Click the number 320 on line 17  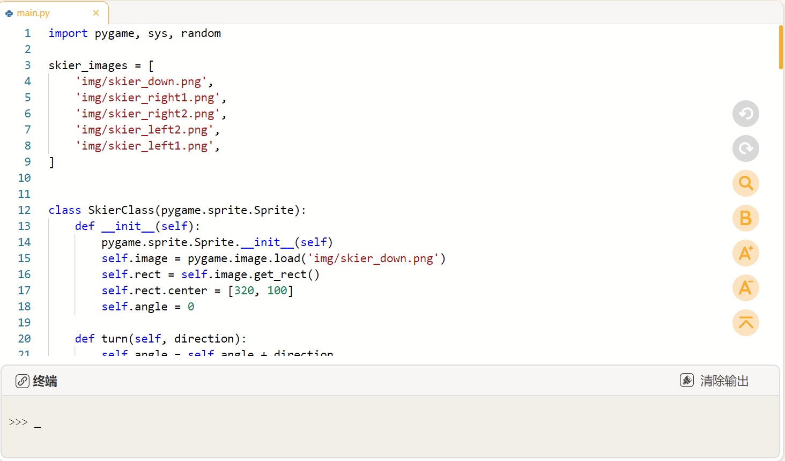point(244,291)
